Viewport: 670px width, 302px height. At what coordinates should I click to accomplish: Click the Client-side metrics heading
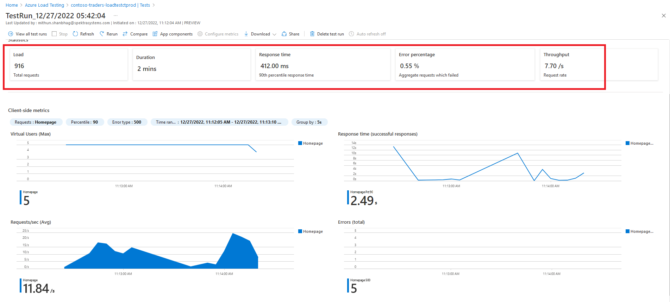coord(29,110)
